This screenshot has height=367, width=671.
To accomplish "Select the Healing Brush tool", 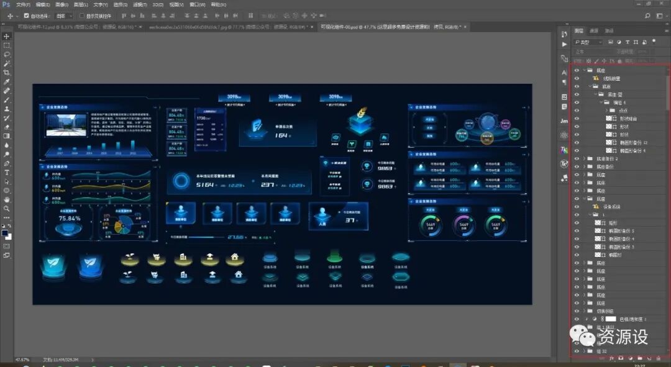I will click(6, 91).
